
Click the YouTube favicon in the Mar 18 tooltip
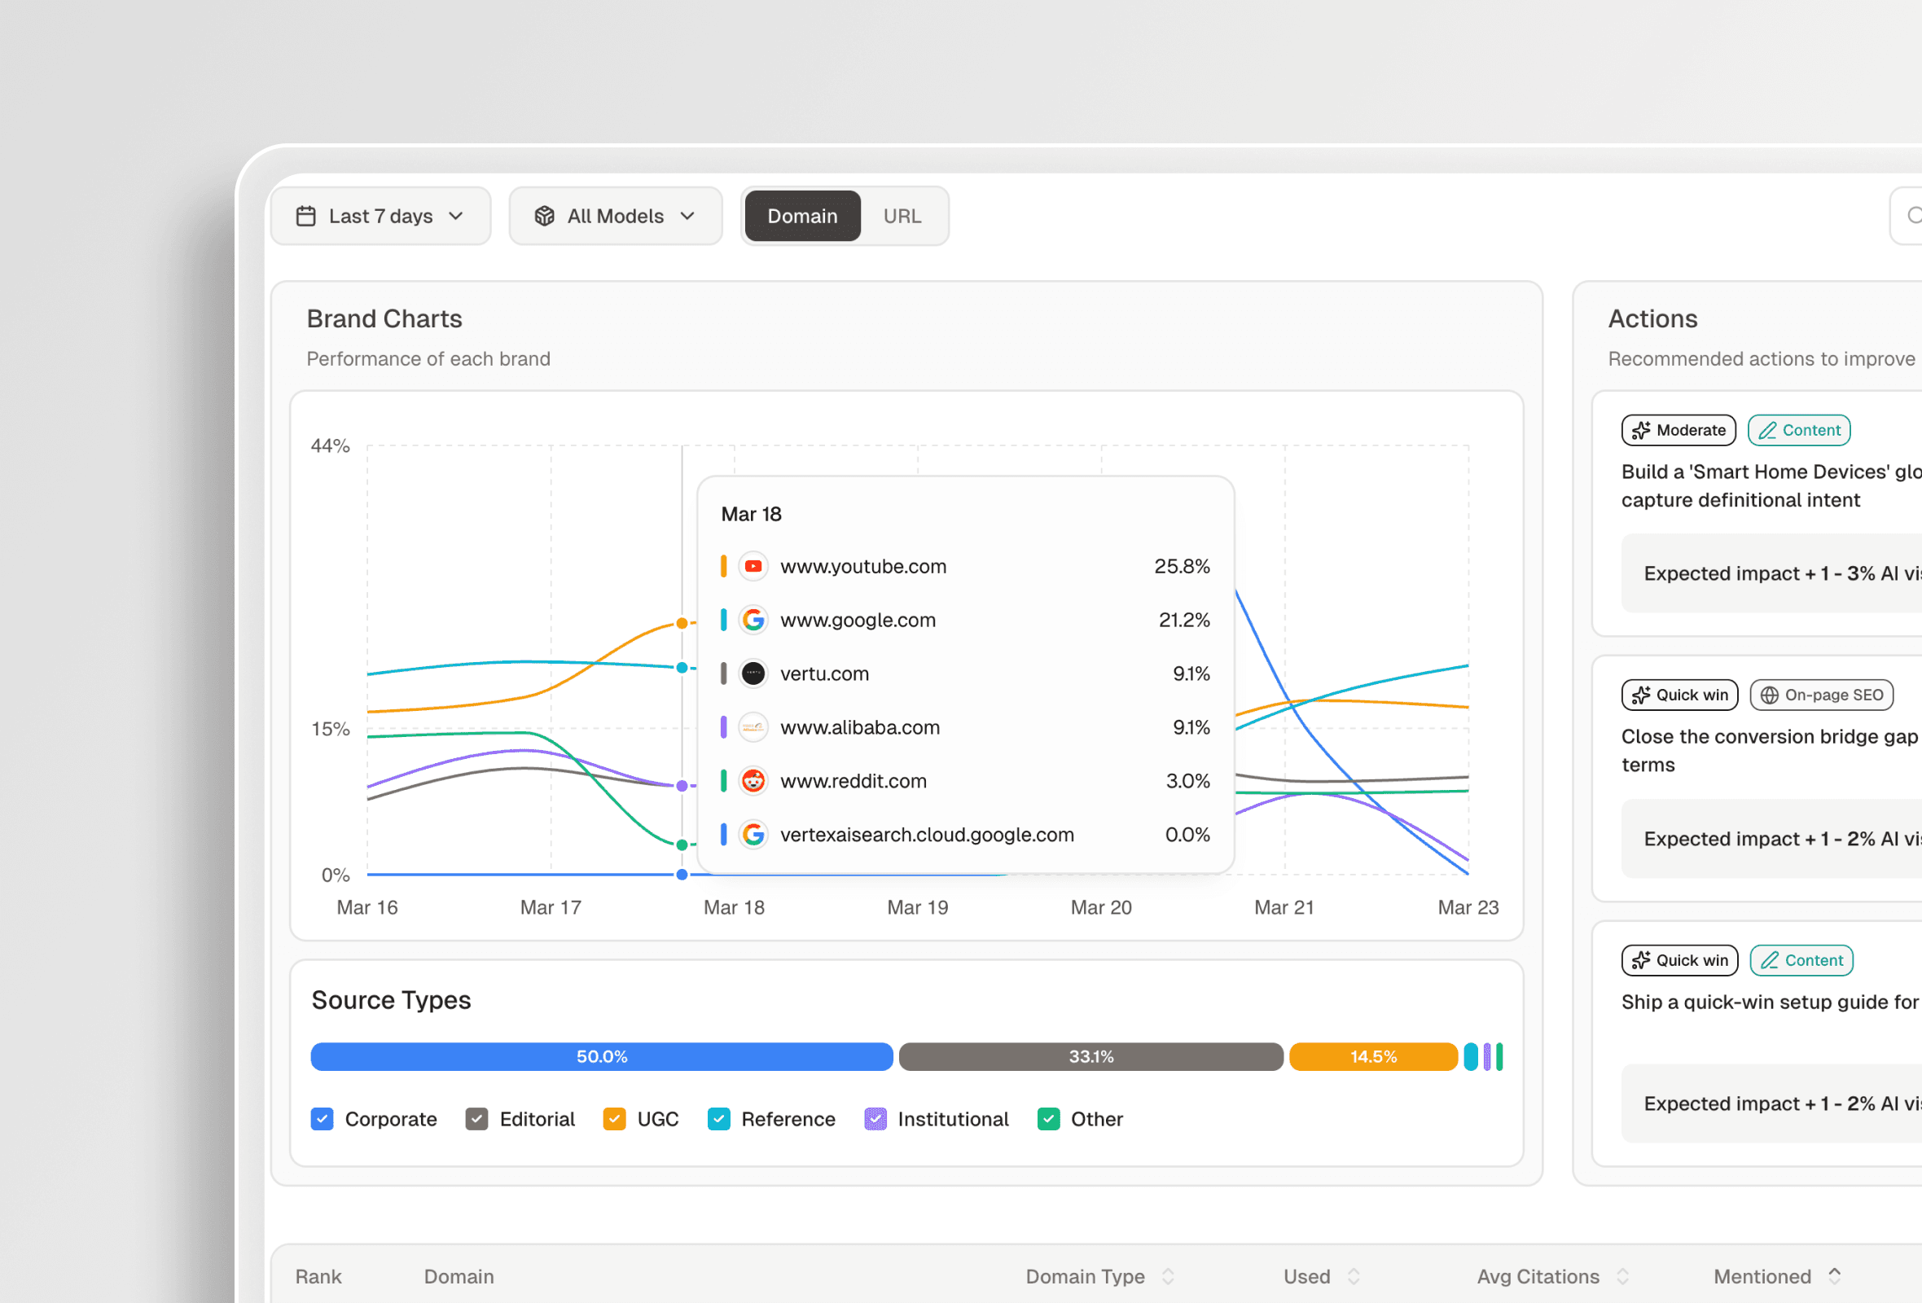(x=753, y=566)
